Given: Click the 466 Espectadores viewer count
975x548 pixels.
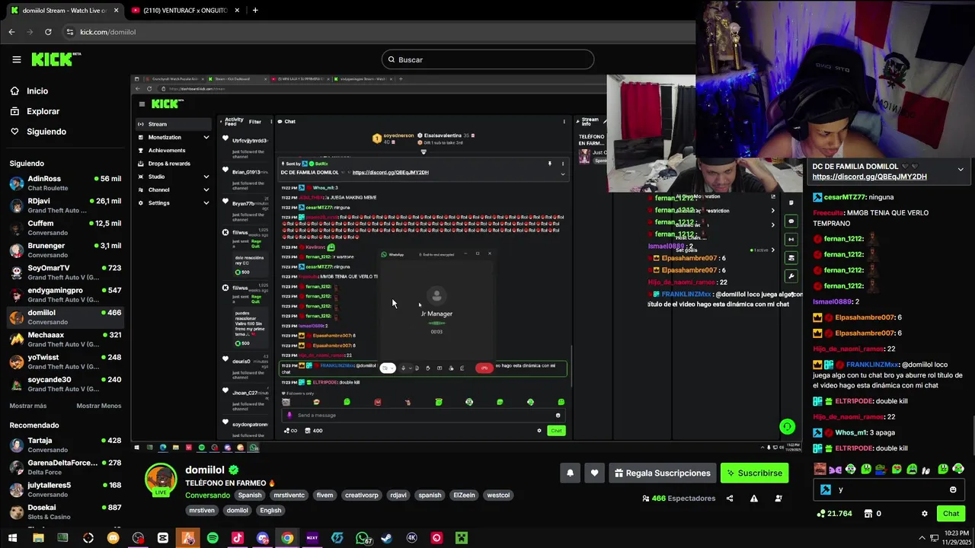Looking at the screenshot, I should (678, 499).
